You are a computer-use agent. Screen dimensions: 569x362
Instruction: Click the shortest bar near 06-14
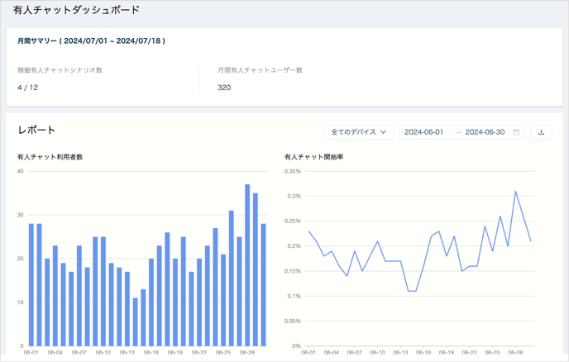pos(136,322)
